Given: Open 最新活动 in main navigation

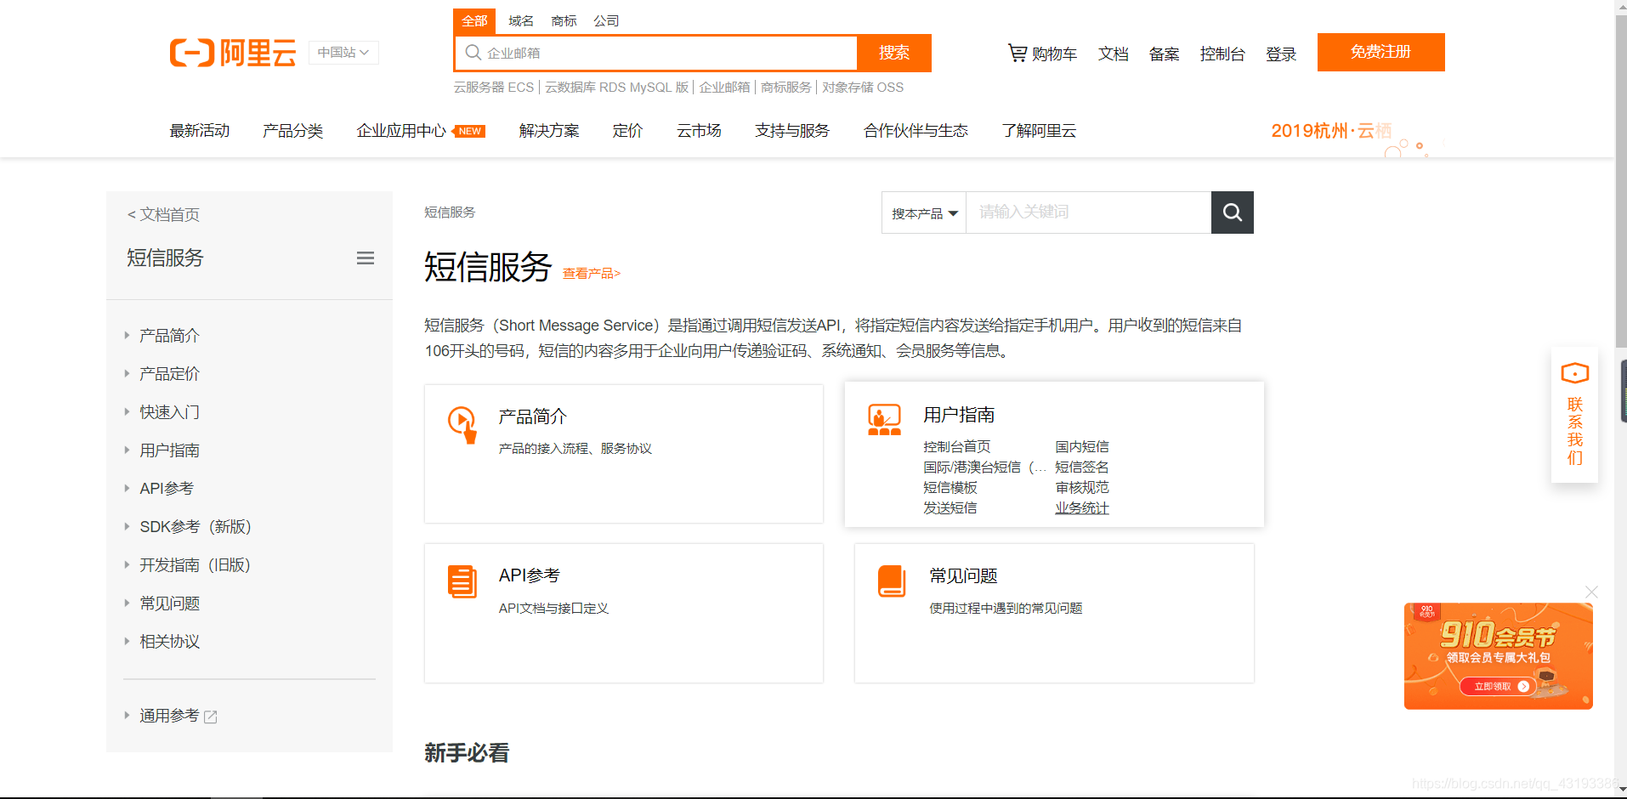Looking at the screenshot, I should coord(200,131).
